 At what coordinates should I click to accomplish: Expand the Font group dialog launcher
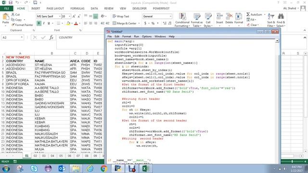pos(80,30)
